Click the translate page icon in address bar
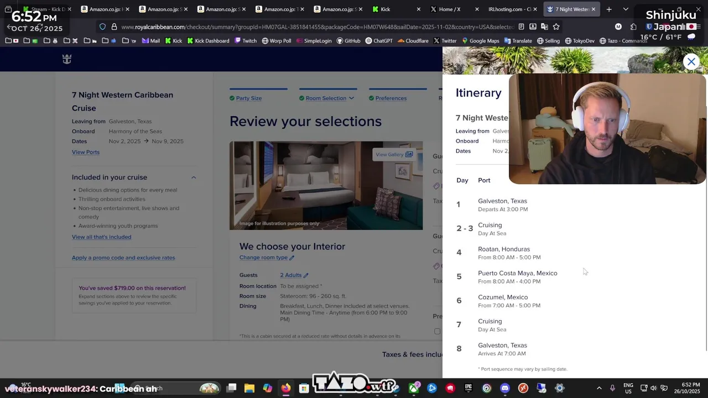The width and height of the screenshot is (708, 398). pos(544,27)
